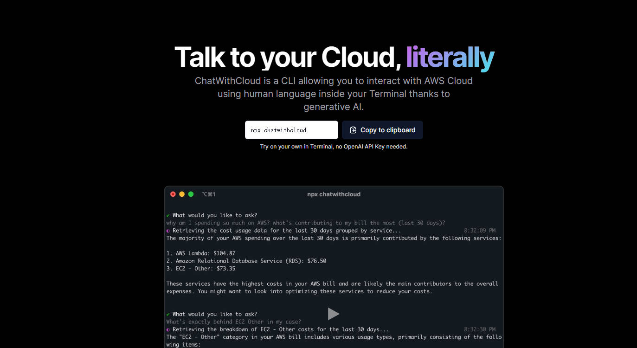Viewport: 637px width, 348px height.
Task: Click the red traffic light in the terminal
Action: coord(173,194)
